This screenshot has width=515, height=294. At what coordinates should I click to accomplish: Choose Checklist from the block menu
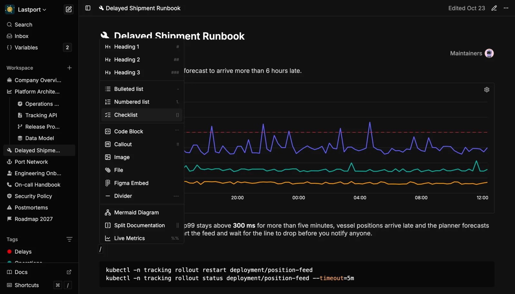[x=142, y=115]
